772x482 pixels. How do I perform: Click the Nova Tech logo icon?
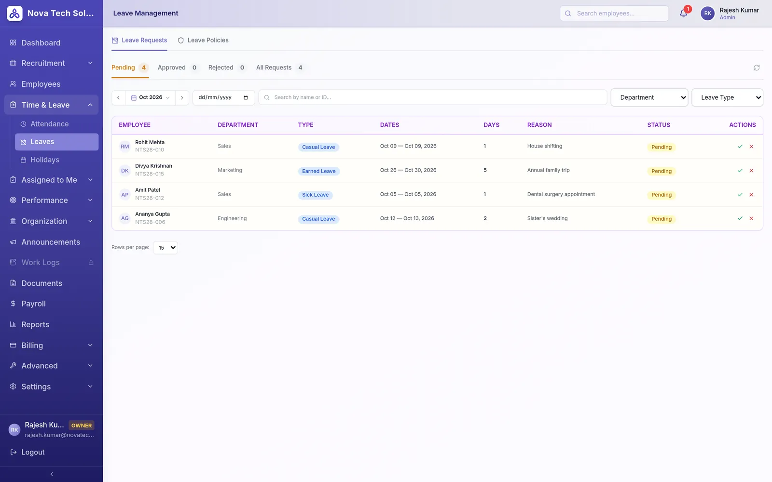click(x=14, y=13)
